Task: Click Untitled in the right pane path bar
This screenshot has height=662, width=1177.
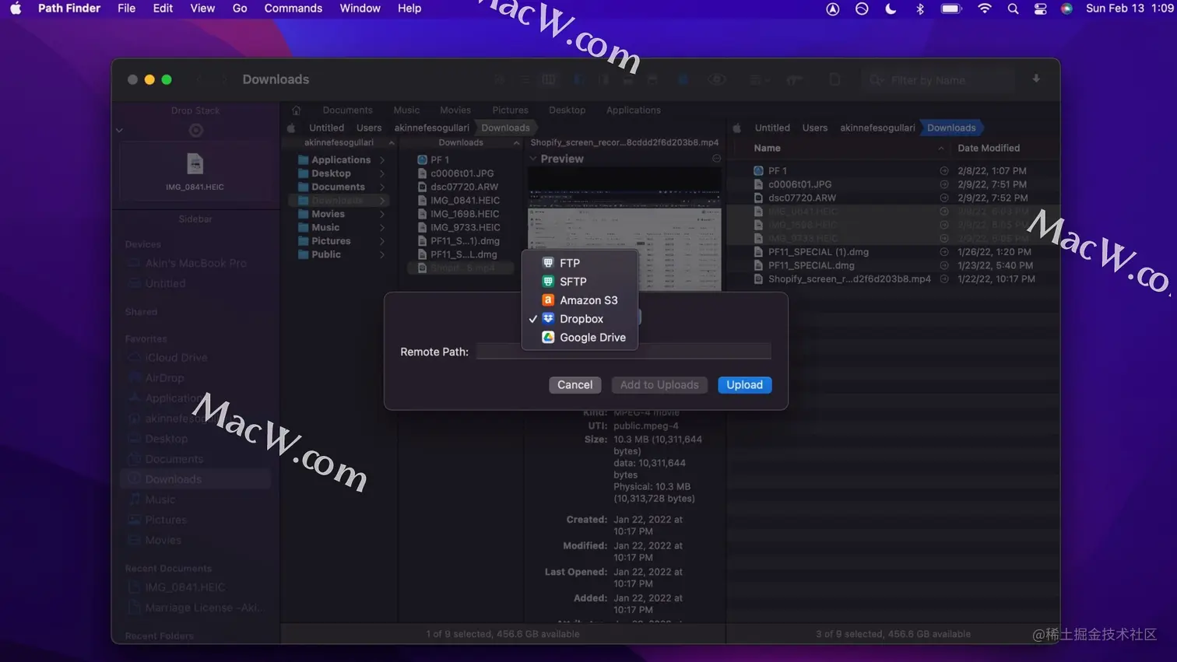Action: (x=772, y=128)
